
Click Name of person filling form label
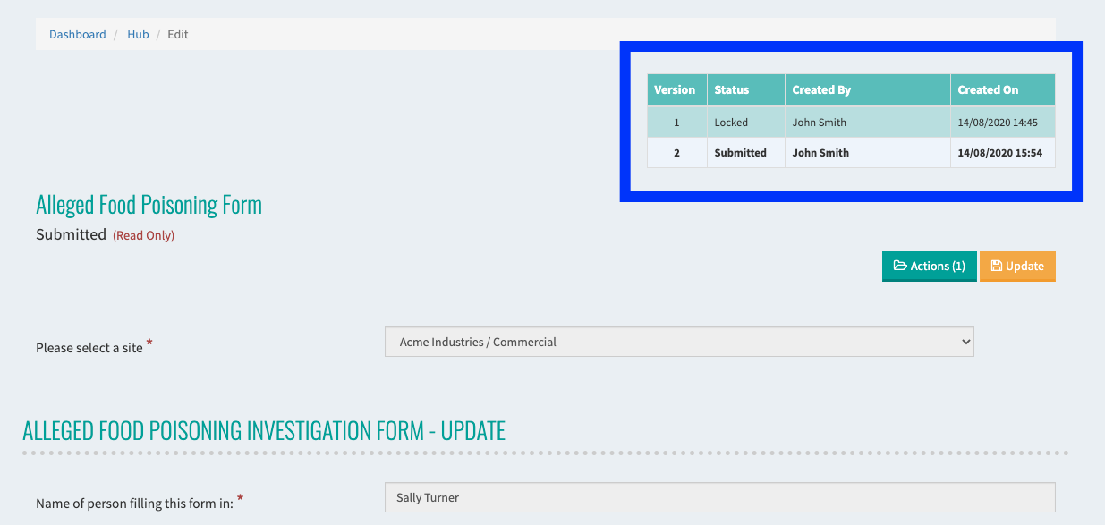click(135, 504)
